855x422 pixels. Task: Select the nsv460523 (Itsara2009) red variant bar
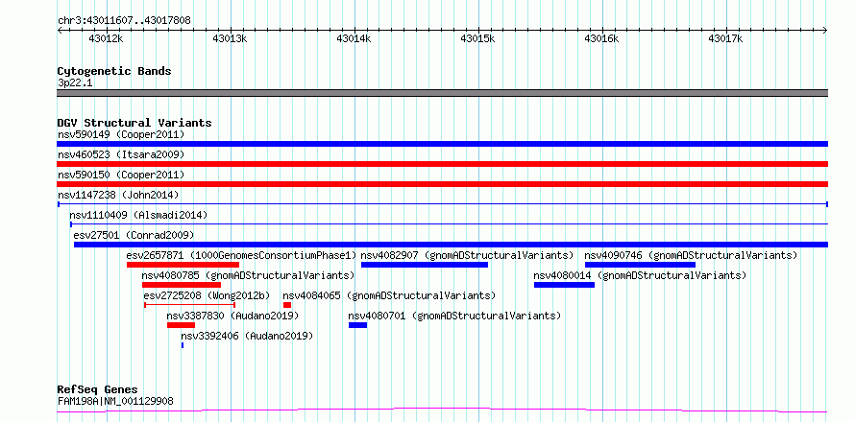(442, 164)
